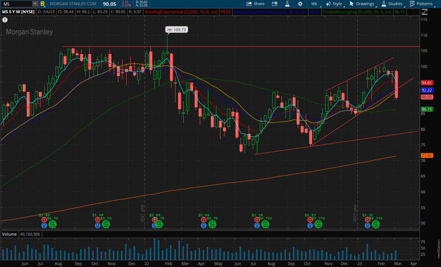The height and width of the screenshot is (267, 441).
Task: Click the green dividend icon near $1.53
Action: 318,224
